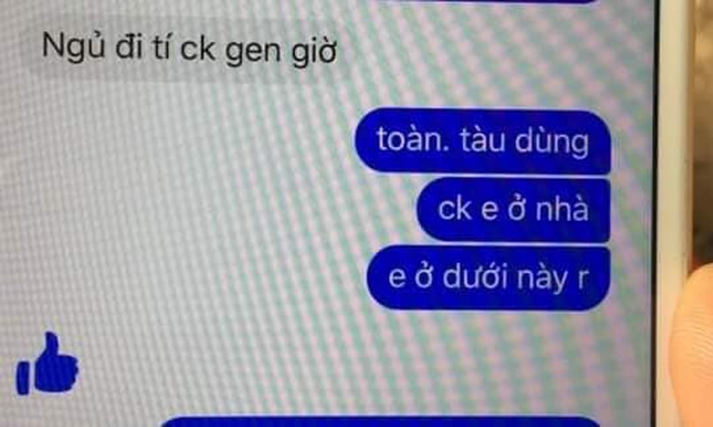713x427 pixels.
Task: Click the word "này" in the third blue bubble
Action: tap(542, 277)
